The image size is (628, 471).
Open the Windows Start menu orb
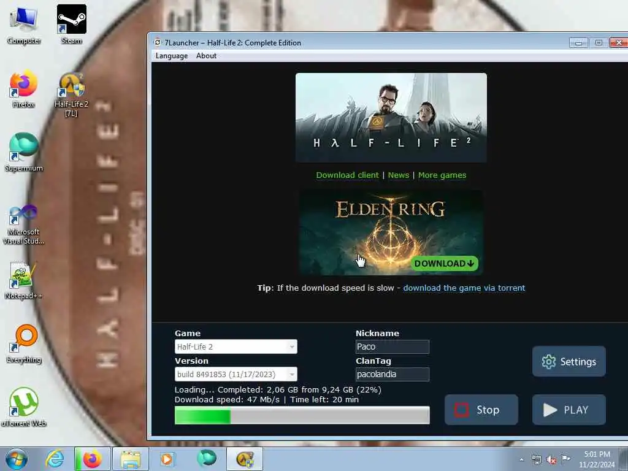click(17, 459)
